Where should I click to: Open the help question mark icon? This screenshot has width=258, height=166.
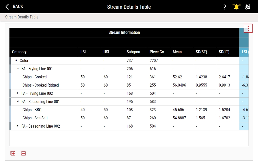coord(225,7)
